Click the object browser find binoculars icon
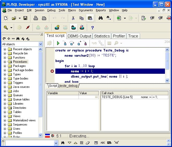Image resolution: width=172 pixels, height=147 pixels. tap(18, 39)
